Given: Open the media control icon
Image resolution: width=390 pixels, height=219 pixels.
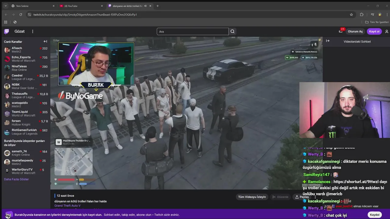Looking at the screenshot, I should (x=372, y=14).
